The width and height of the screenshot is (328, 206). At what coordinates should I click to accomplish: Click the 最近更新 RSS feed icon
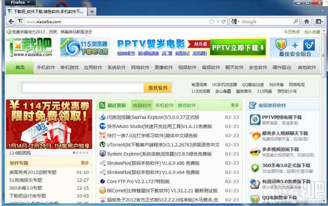102,105
